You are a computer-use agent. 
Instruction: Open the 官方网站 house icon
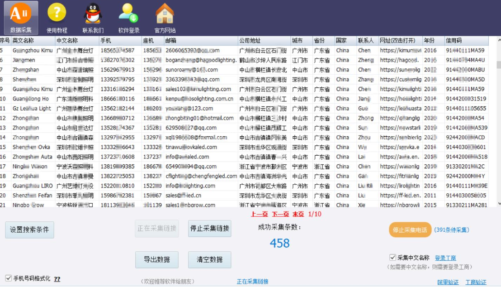coord(165,18)
